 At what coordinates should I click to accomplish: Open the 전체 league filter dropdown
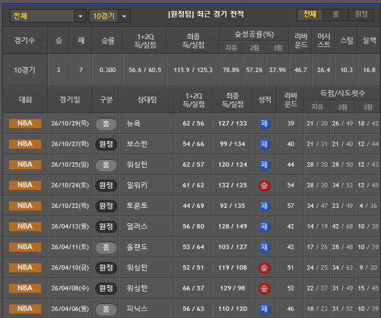[48, 16]
